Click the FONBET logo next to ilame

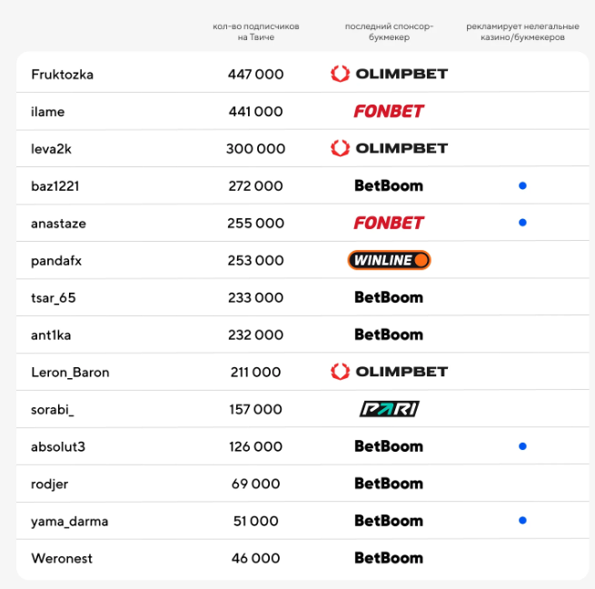tap(389, 111)
